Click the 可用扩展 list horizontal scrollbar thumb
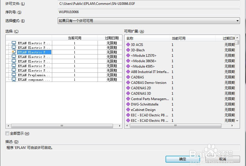Viewport: 246px width, 166px height. tap(176, 125)
